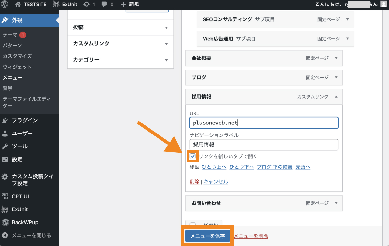Image resolution: width=389 pixels, height=246 pixels.
Task: Click the ユーザー user icon in sidebar
Action: 6,133
